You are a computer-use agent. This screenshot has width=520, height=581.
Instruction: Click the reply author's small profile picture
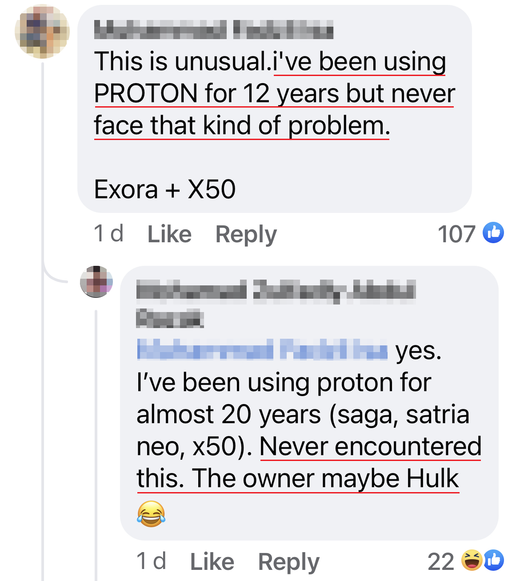click(96, 282)
